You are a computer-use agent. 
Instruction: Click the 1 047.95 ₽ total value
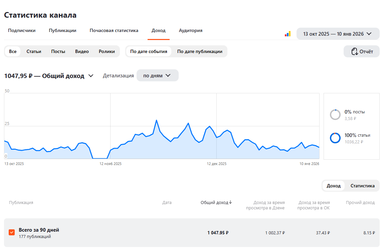[x=218, y=233]
